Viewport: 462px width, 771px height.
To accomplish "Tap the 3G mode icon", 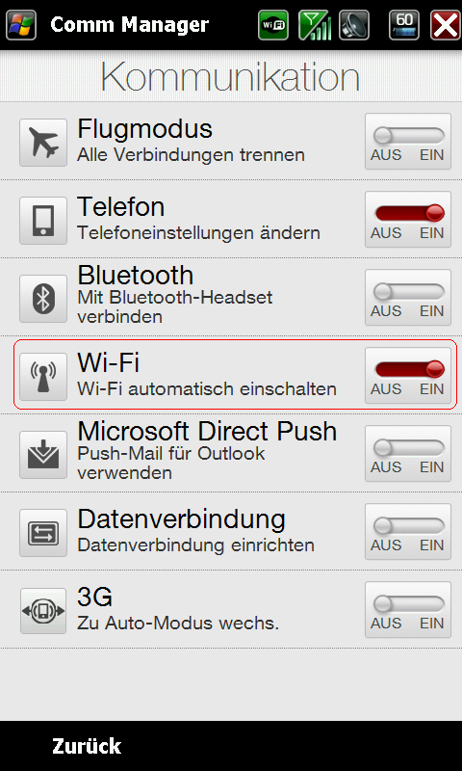I will point(43,611).
